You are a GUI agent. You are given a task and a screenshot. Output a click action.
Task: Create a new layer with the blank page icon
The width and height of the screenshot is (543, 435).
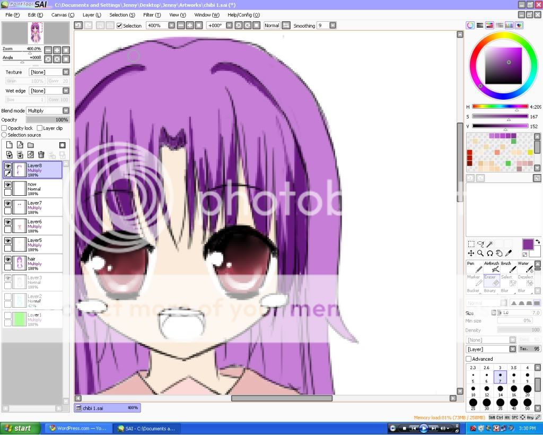click(9, 145)
